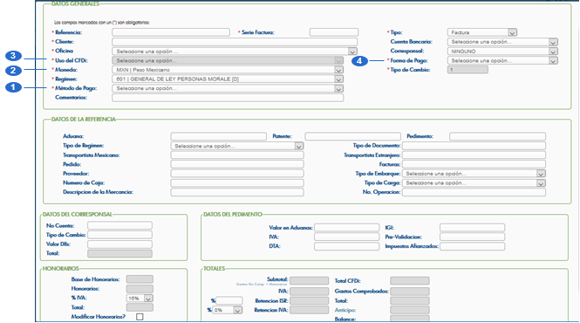Click the Transportista Extranjero field
The height and width of the screenshot is (323, 580).
point(474,155)
